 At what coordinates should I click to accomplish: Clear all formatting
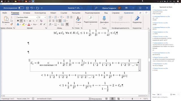pos(41,21)
